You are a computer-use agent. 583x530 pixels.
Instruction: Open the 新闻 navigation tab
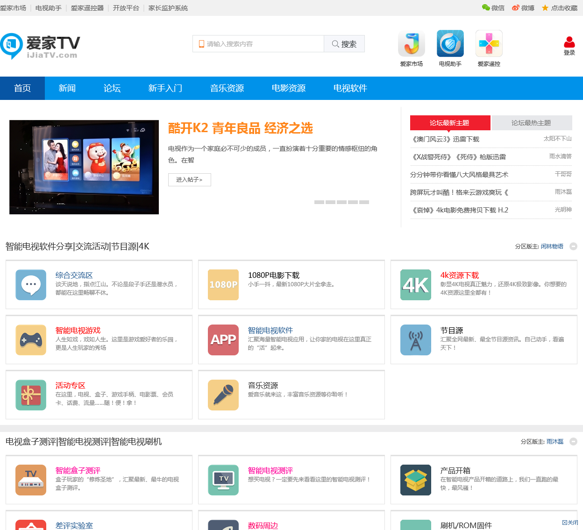click(x=67, y=88)
